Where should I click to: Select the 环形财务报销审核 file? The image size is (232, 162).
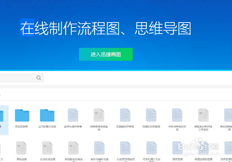[177, 120]
